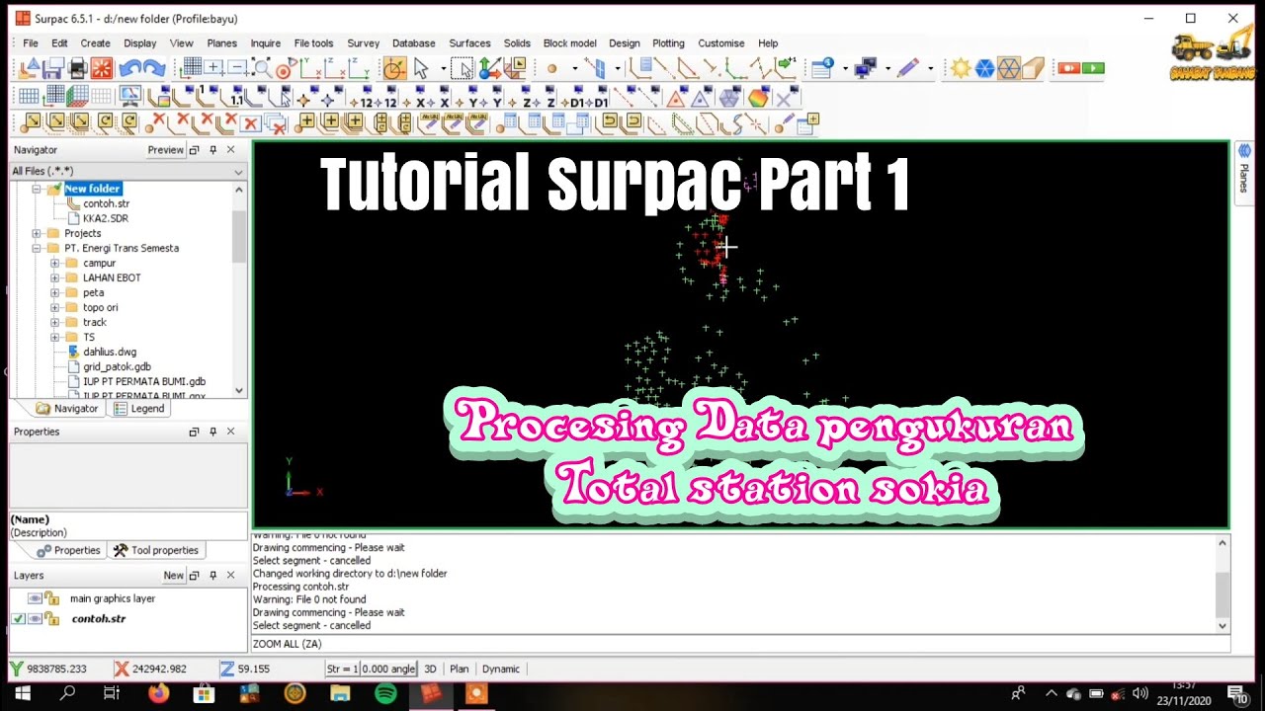Expand the topo ori folder node
This screenshot has height=711, width=1265.
click(x=55, y=307)
